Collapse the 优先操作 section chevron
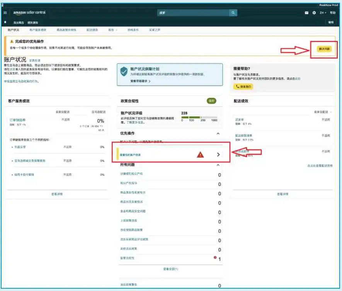The height and width of the screenshot is (291, 342). [218, 133]
